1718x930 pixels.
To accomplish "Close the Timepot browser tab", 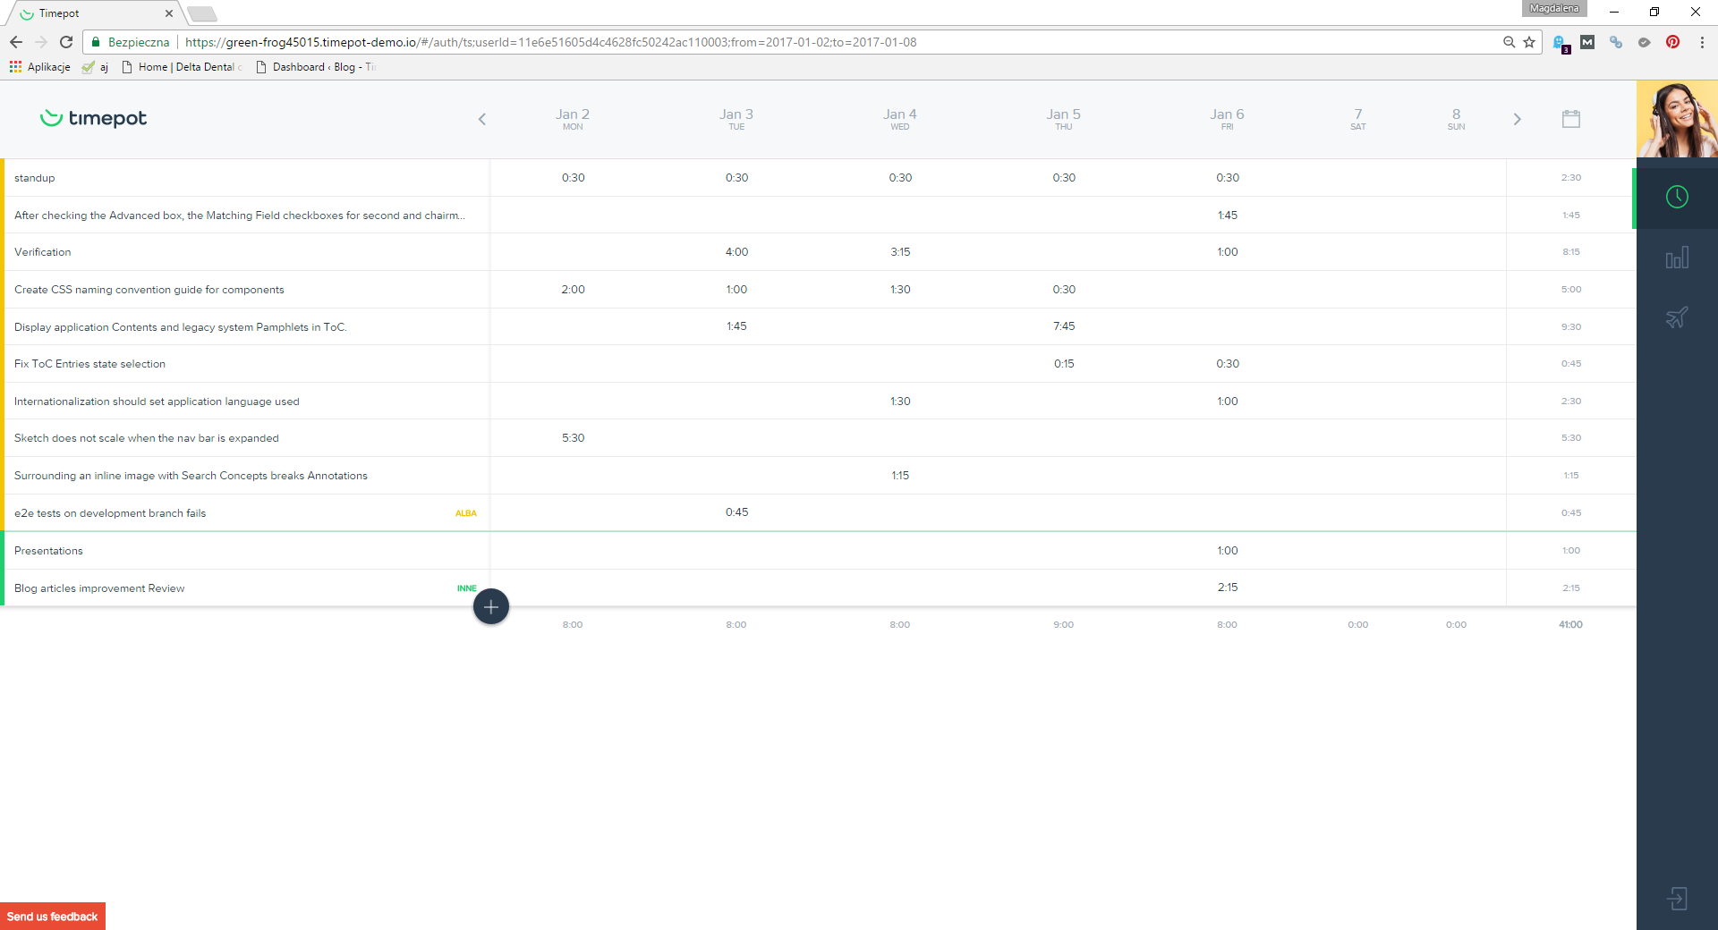I will pos(169,13).
